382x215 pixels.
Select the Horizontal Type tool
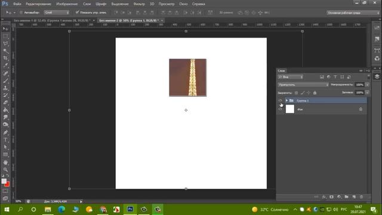coord(5,140)
